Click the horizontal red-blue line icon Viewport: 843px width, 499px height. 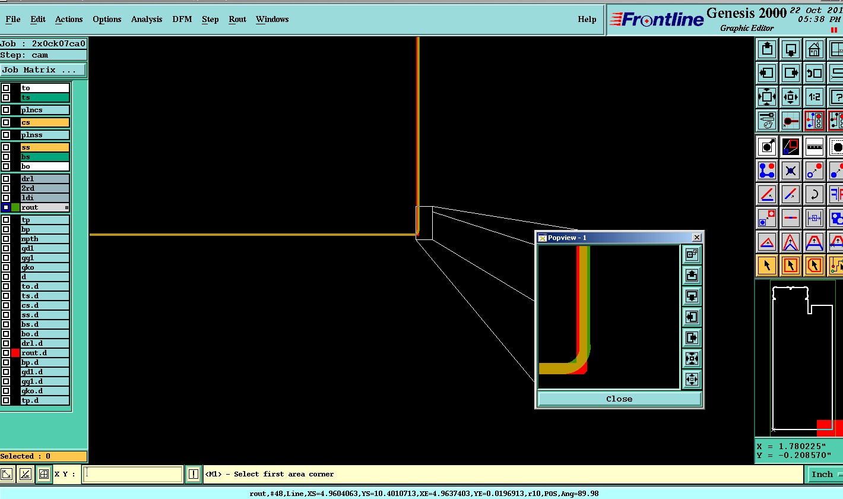(x=791, y=218)
